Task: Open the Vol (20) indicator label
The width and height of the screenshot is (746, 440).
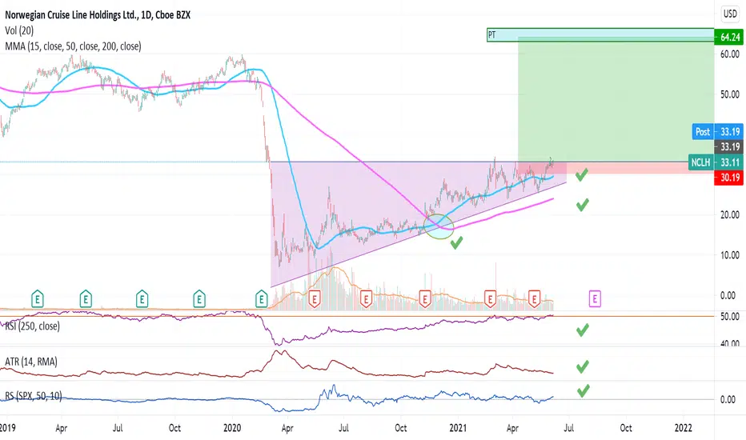Action: 19,30
